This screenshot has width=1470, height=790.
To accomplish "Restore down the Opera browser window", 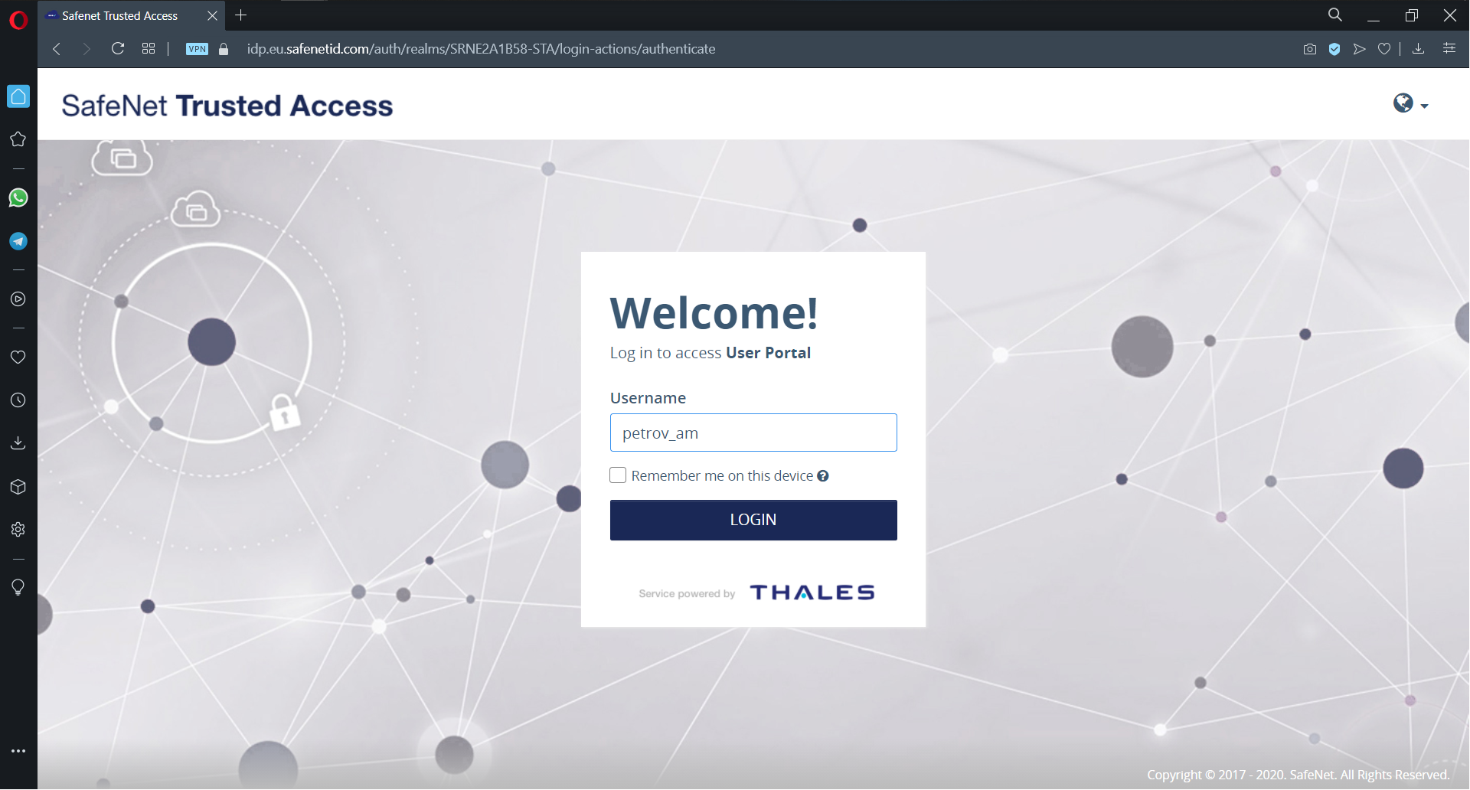I will [1412, 15].
